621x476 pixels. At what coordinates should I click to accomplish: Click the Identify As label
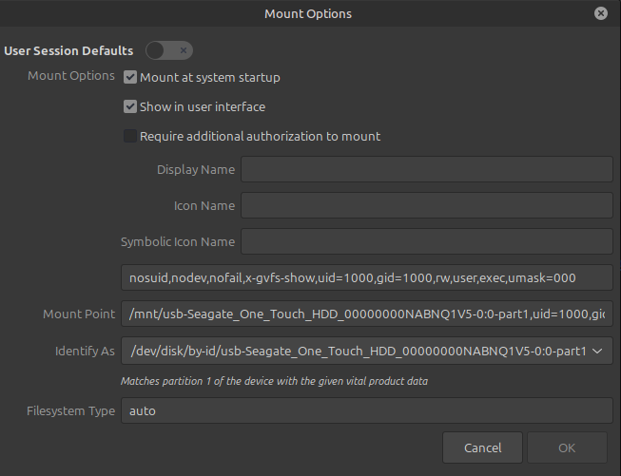85,352
